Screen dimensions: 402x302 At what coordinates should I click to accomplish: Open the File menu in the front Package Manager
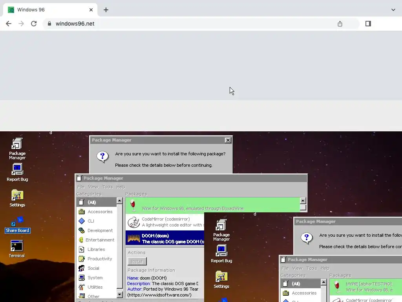pyautogui.click(x=81, y=187)
